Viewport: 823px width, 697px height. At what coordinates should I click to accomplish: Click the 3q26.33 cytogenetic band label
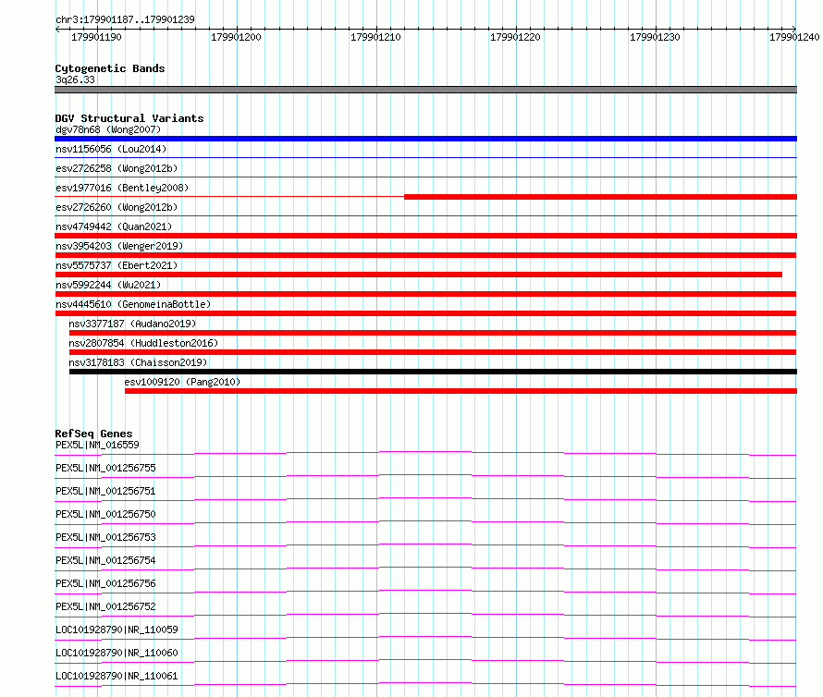tap(75, 79)
